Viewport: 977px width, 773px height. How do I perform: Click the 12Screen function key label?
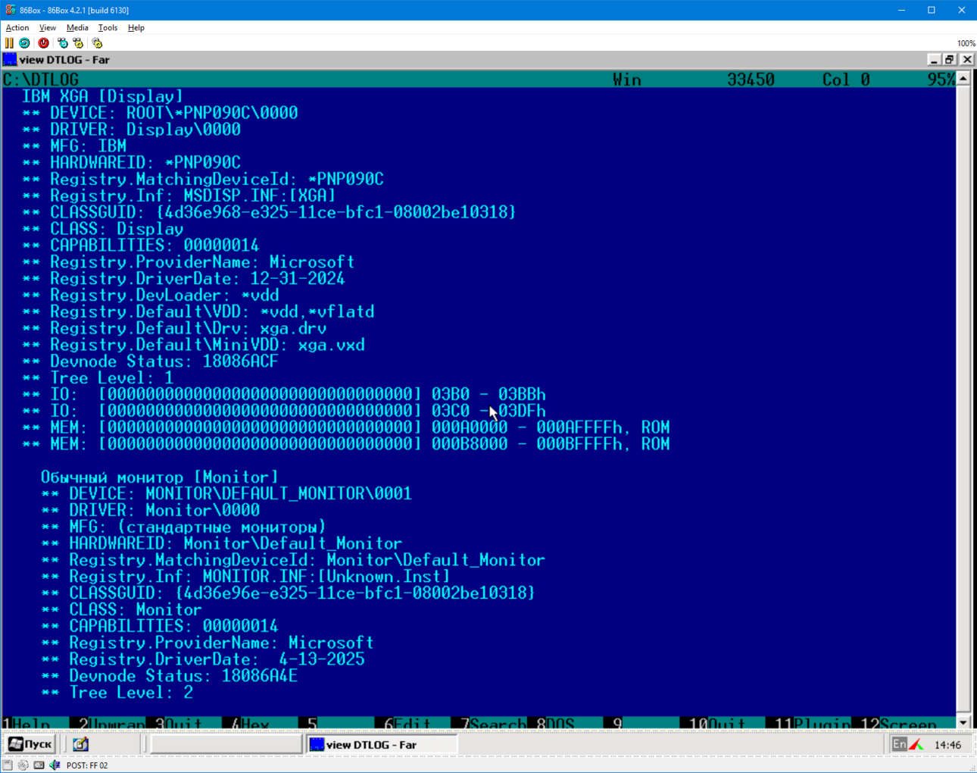point(898,724)
